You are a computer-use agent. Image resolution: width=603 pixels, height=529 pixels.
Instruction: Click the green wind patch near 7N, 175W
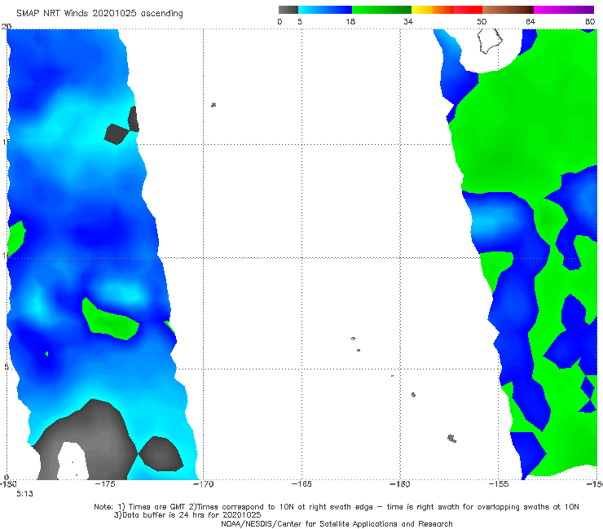[110, 320]
